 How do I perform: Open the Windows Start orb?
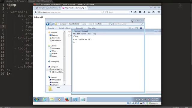pos(37,100)
